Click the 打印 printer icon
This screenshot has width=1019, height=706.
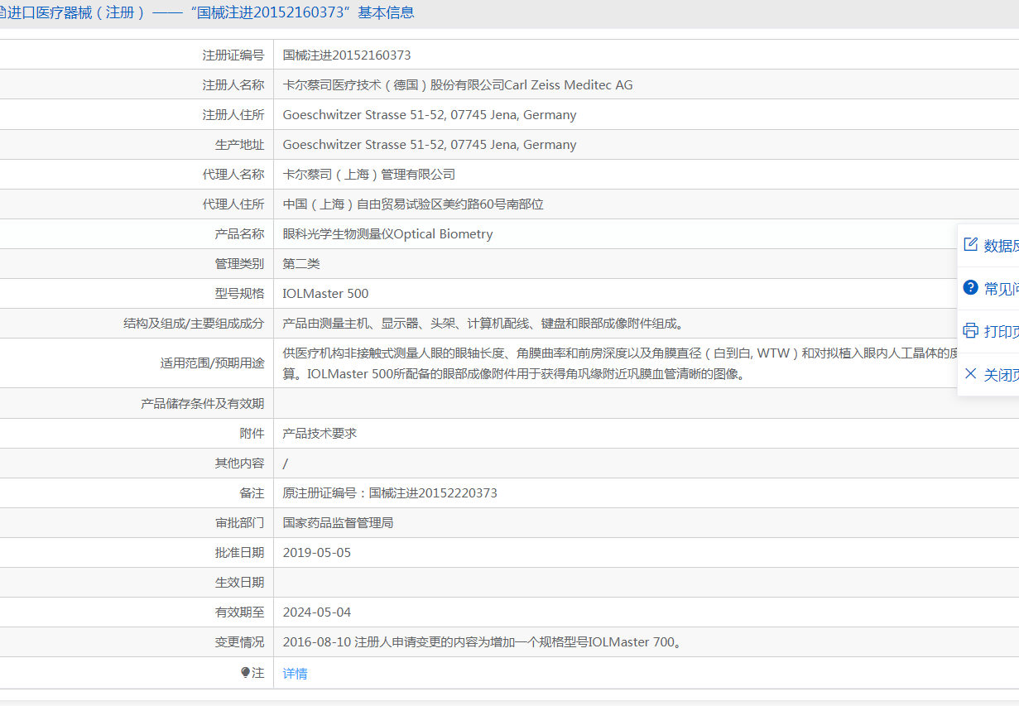(971, 331)
